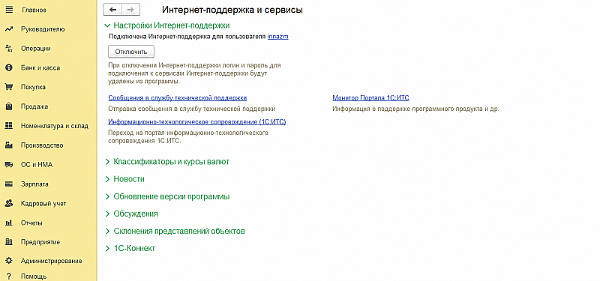This screenshot has width=600, height=281.
Task: Open the Главное section
Action: tap(34, 10)
